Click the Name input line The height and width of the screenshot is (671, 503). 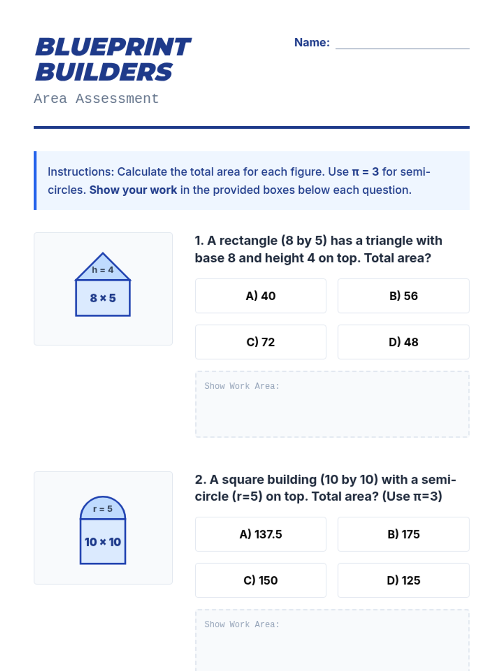pos(402,43)
